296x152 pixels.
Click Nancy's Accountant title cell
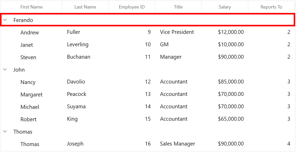tap(174, 82)
